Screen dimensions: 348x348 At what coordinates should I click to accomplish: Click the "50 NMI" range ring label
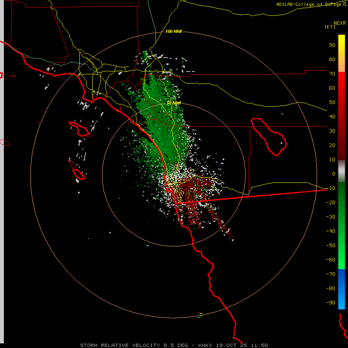[x=174, y=103]
